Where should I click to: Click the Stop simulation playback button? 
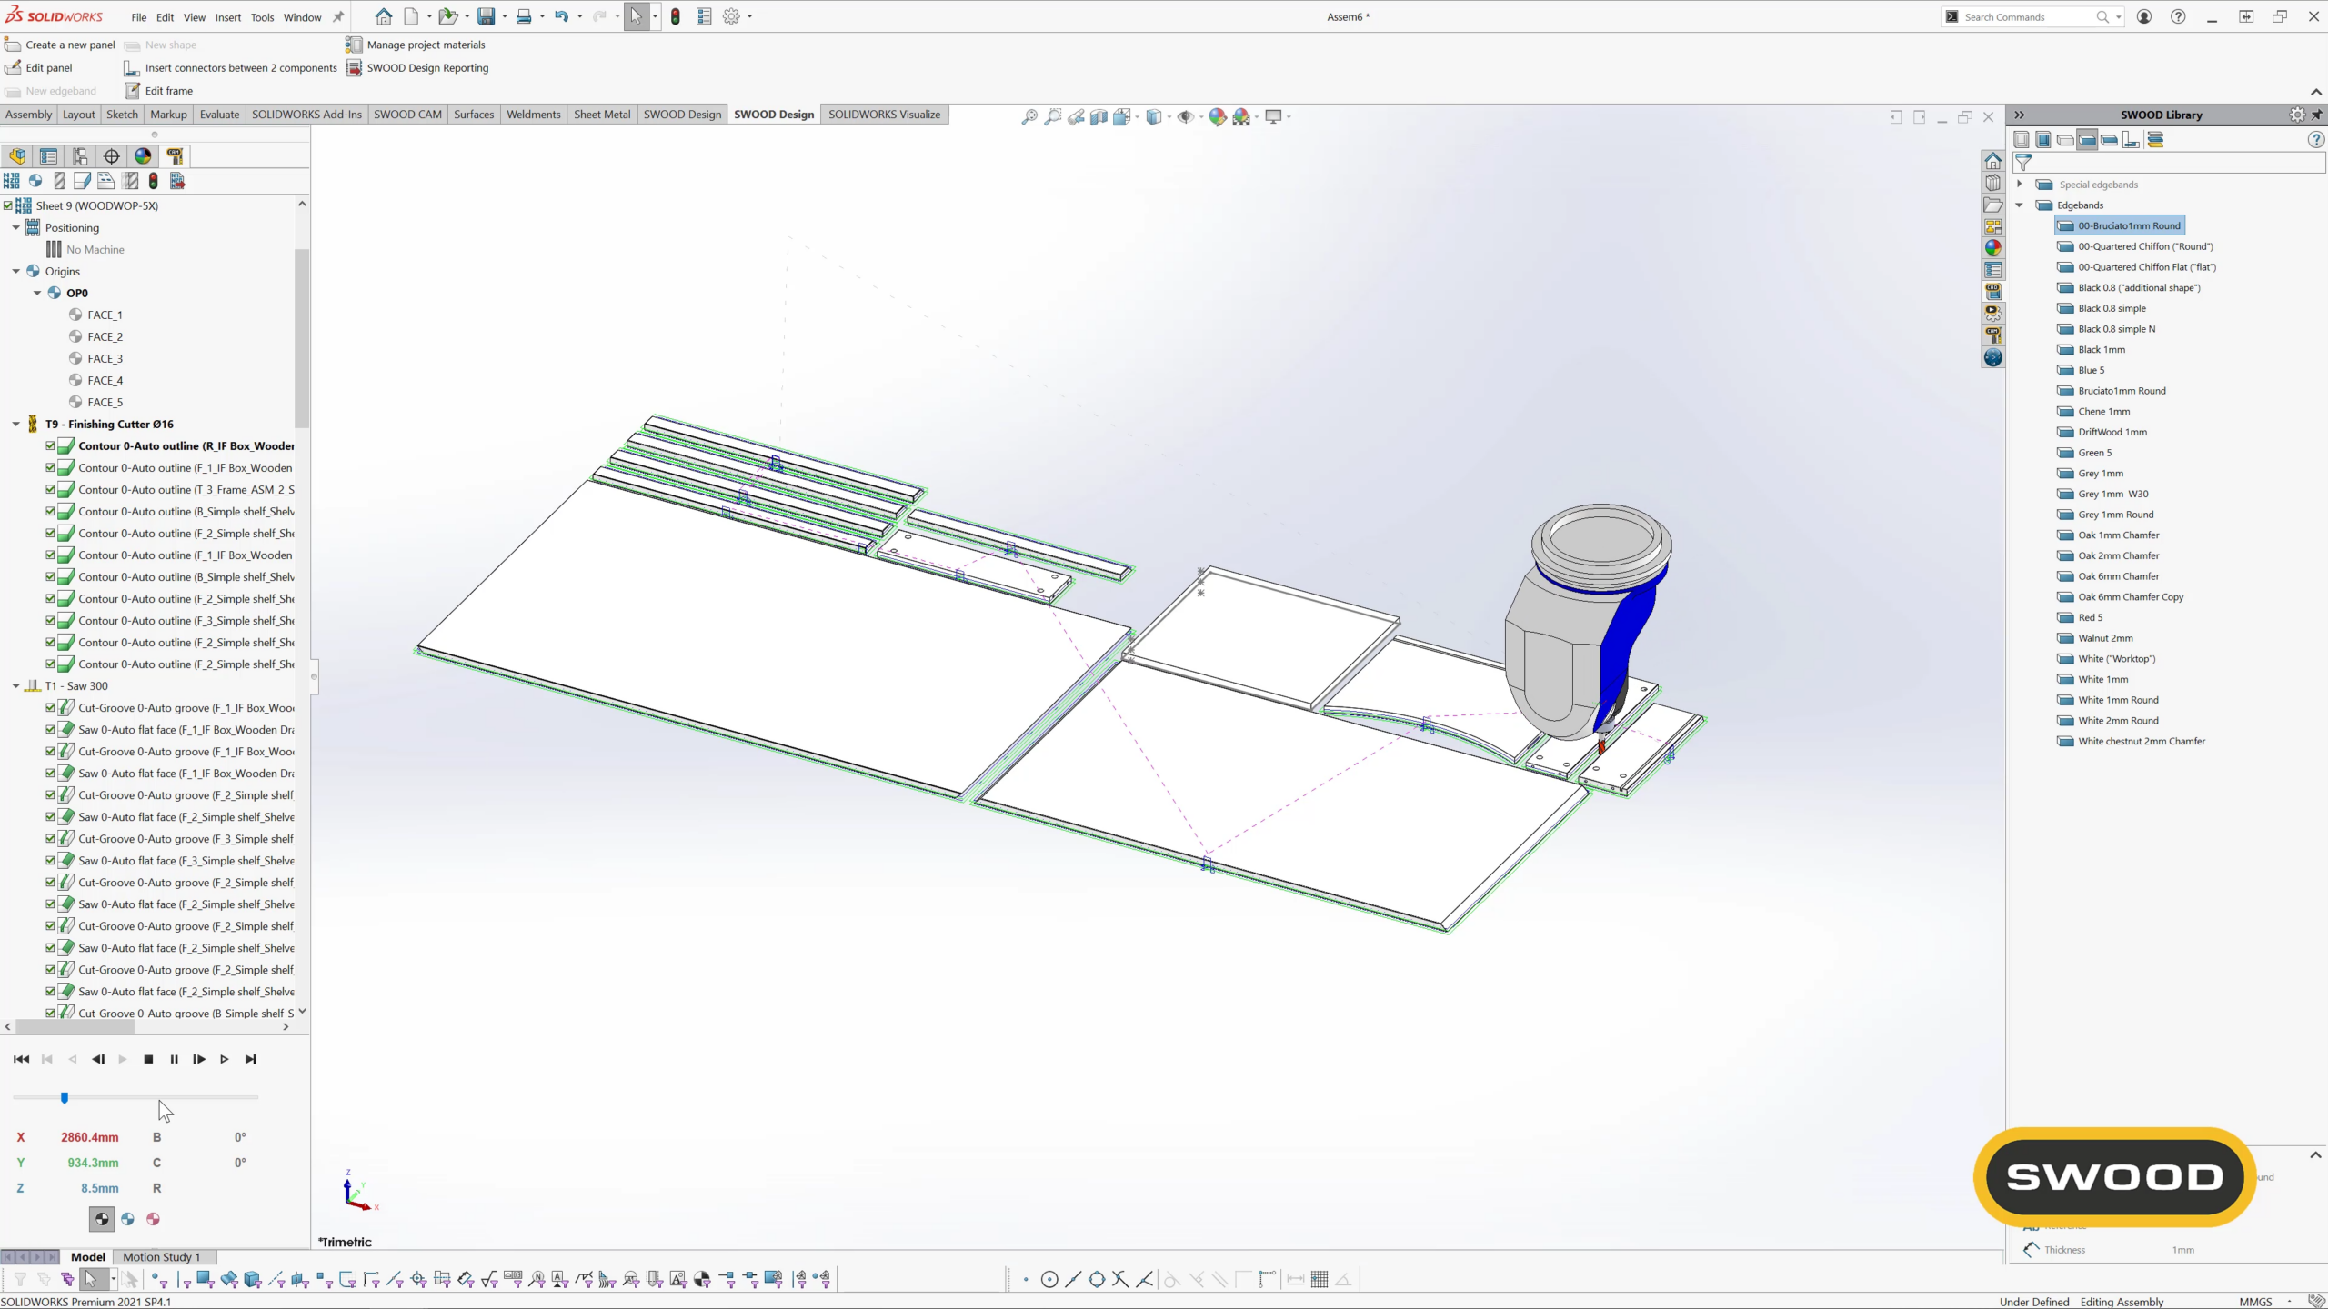click(x=148, y=1059)
